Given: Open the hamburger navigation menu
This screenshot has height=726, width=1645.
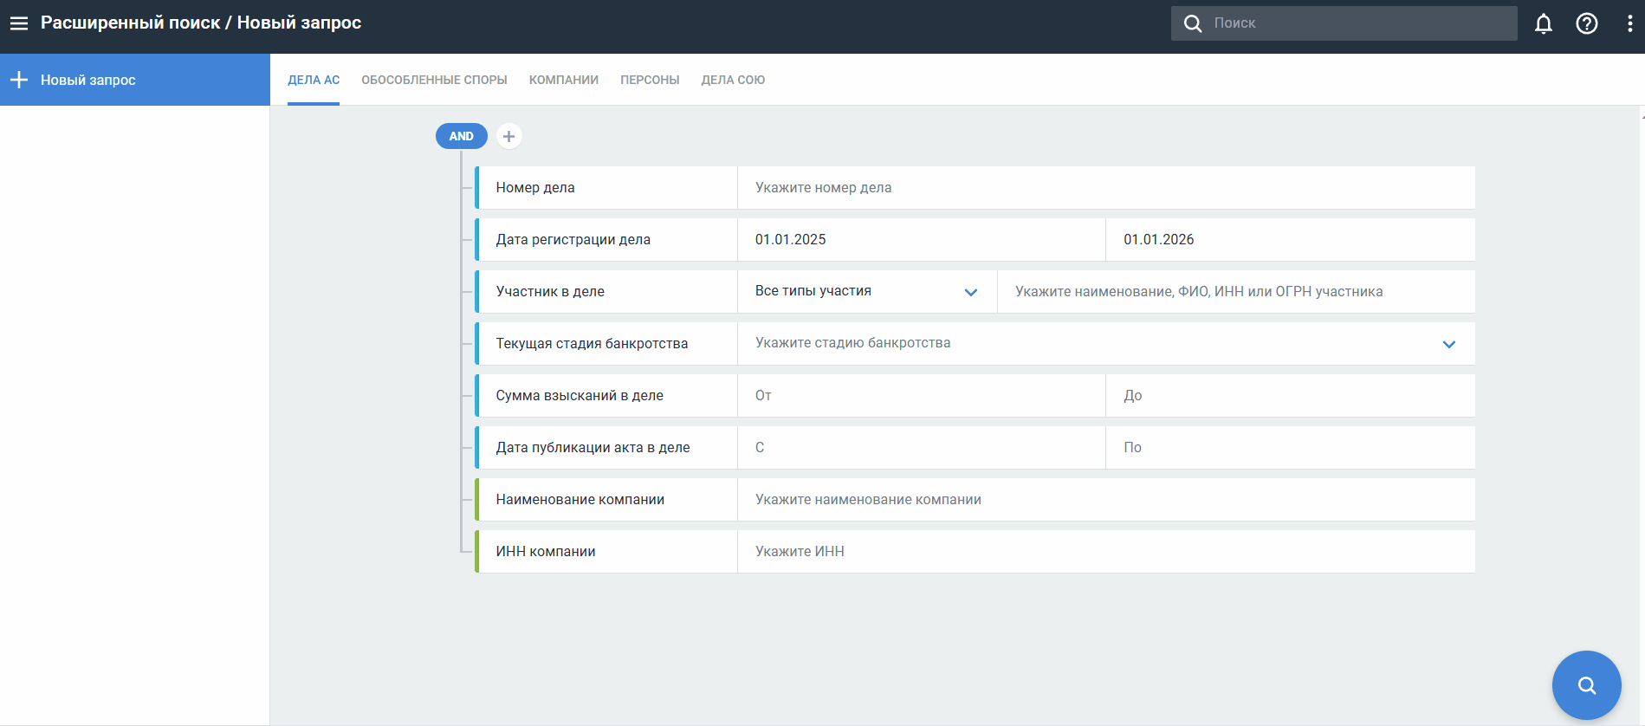Looking at the screenshot, I should (x=19, y=23).
